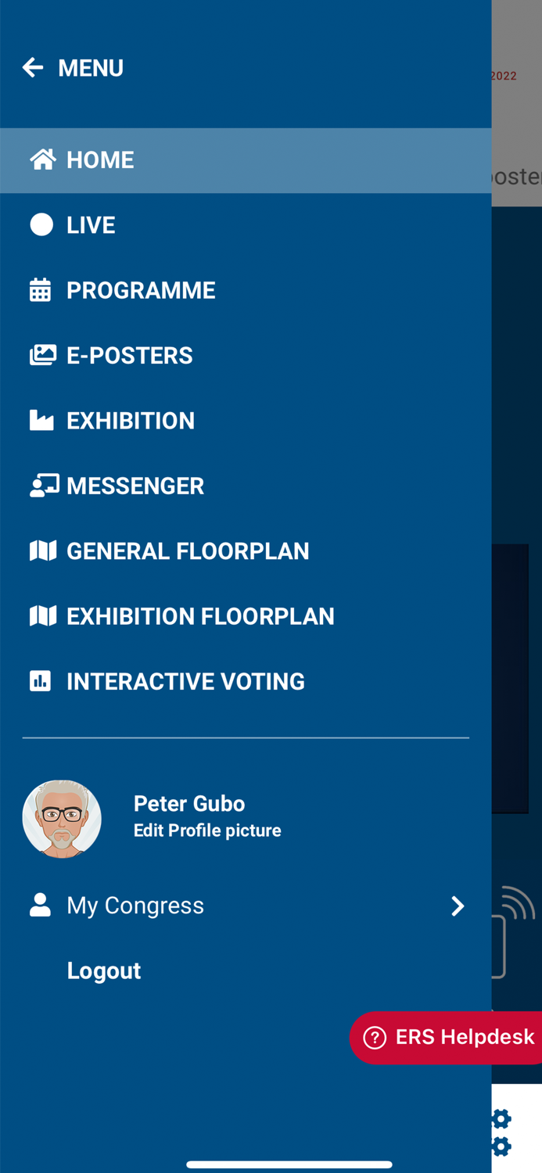Click the house icon for Home

coord(42,160)
